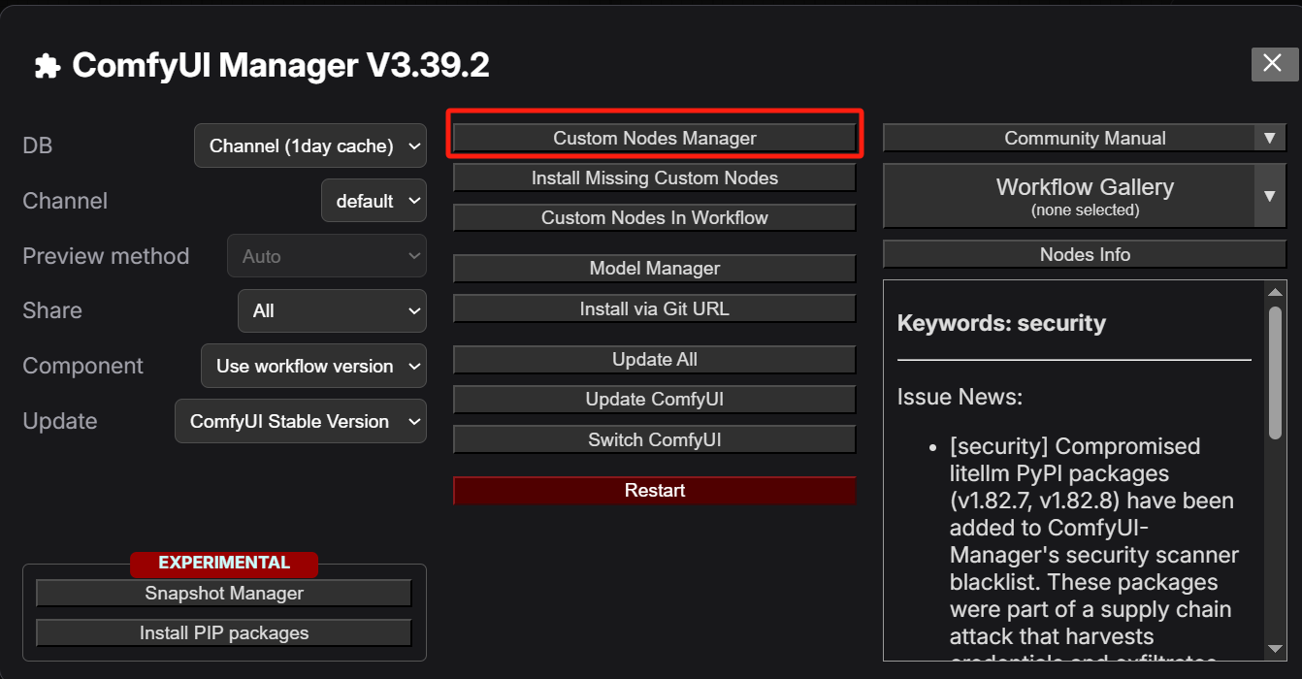Expand the Workflow Gallery arrow menu
The width and height of the screenshot is (1302, 679).
tap(1269, 196)
